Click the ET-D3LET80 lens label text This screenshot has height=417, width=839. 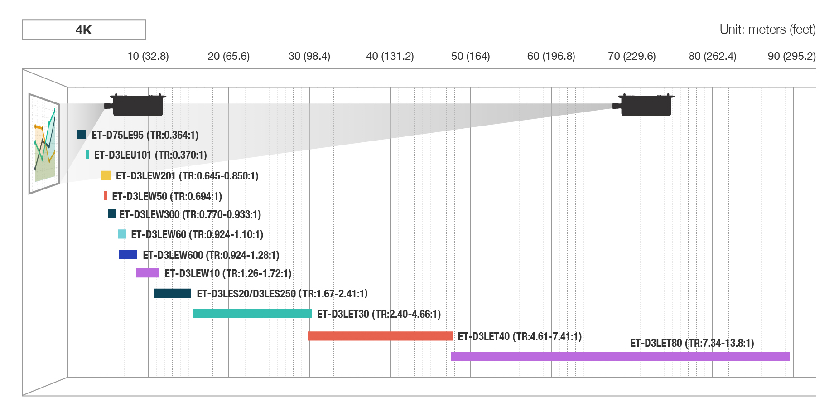(692, 343)
